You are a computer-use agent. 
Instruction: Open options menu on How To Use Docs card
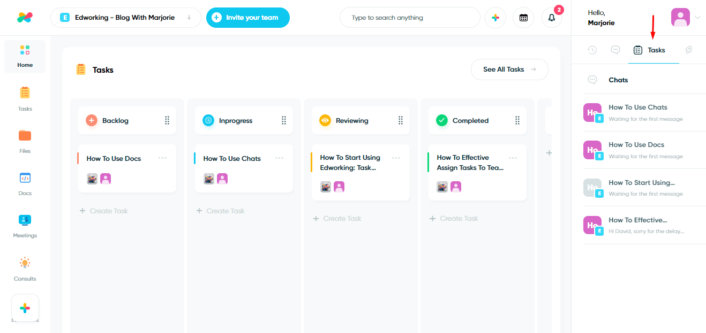(x=163, y=158)
